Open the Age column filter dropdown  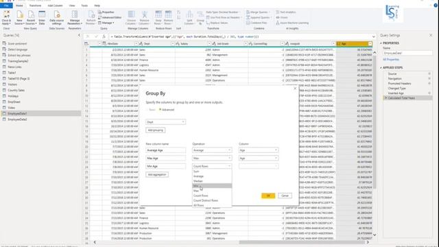(370, 44)
